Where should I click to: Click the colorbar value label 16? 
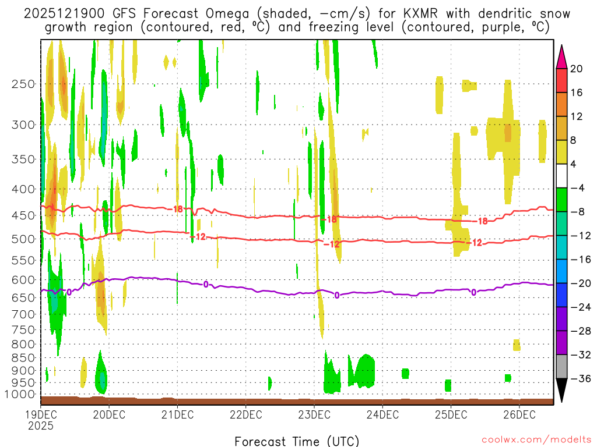click(577, 93)
